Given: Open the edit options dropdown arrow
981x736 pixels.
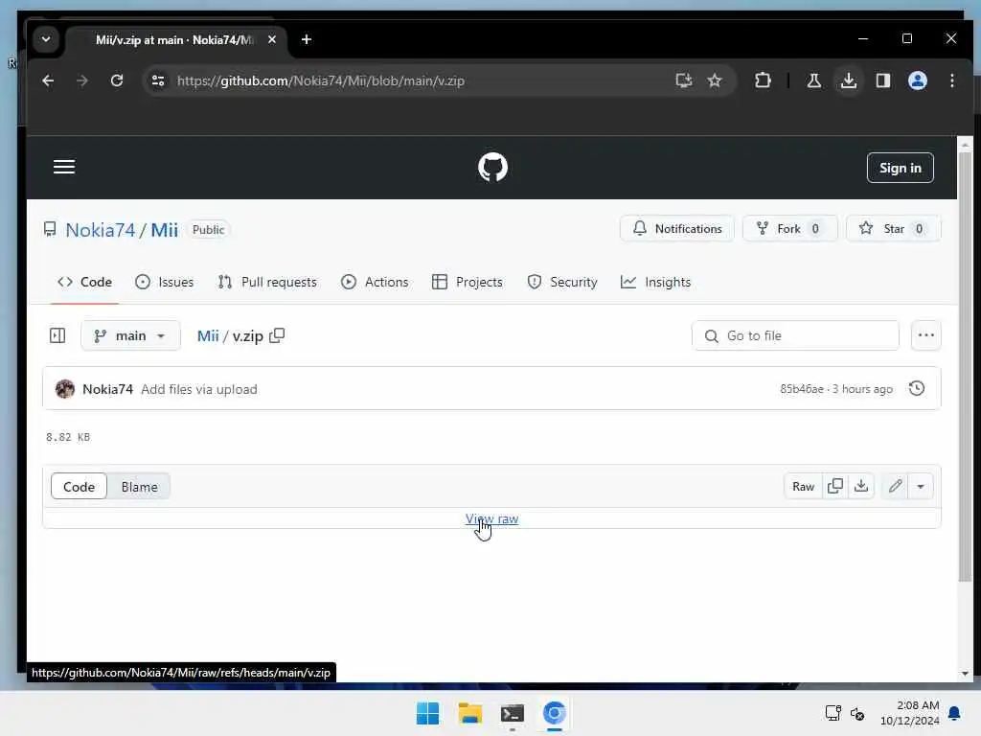Looking at the screenshot, I should [921, 486].
